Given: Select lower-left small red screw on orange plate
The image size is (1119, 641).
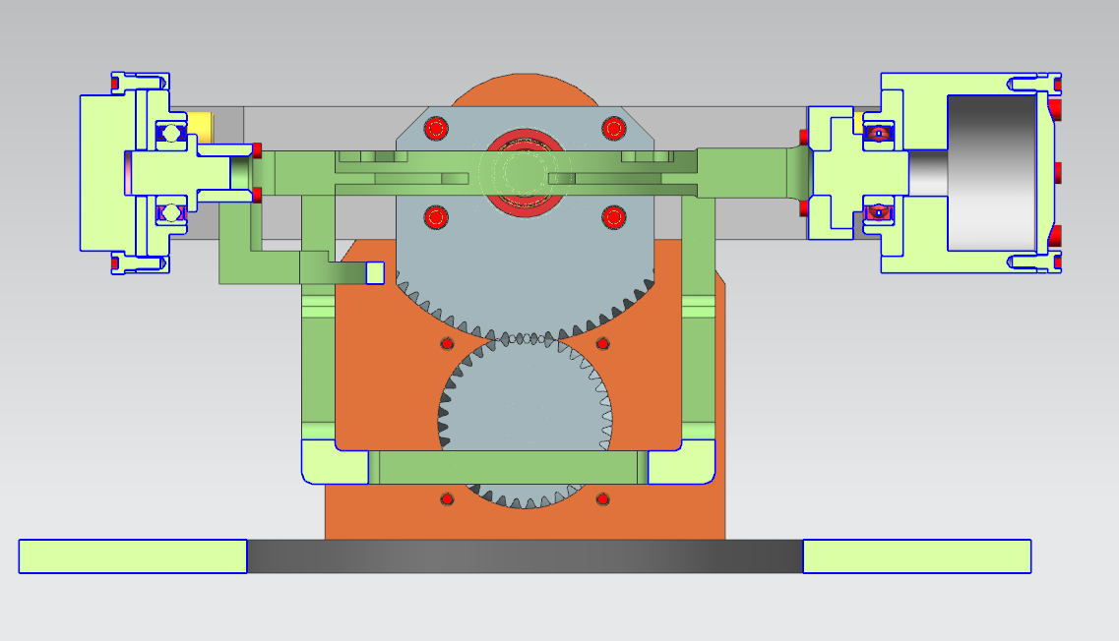Looking at the screenshot, I should (x=447, y=499).
